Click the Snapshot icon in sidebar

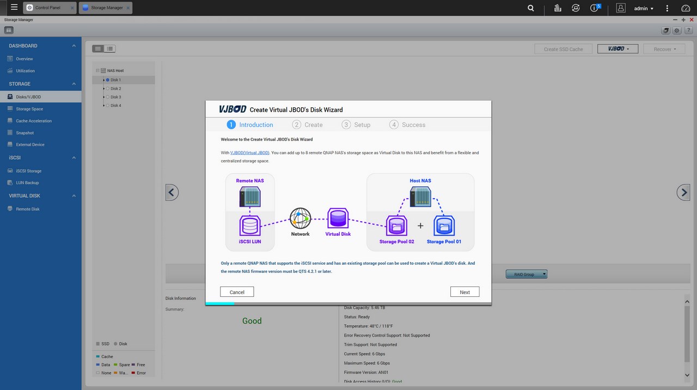pyautogui.click(x=10, y=133)
